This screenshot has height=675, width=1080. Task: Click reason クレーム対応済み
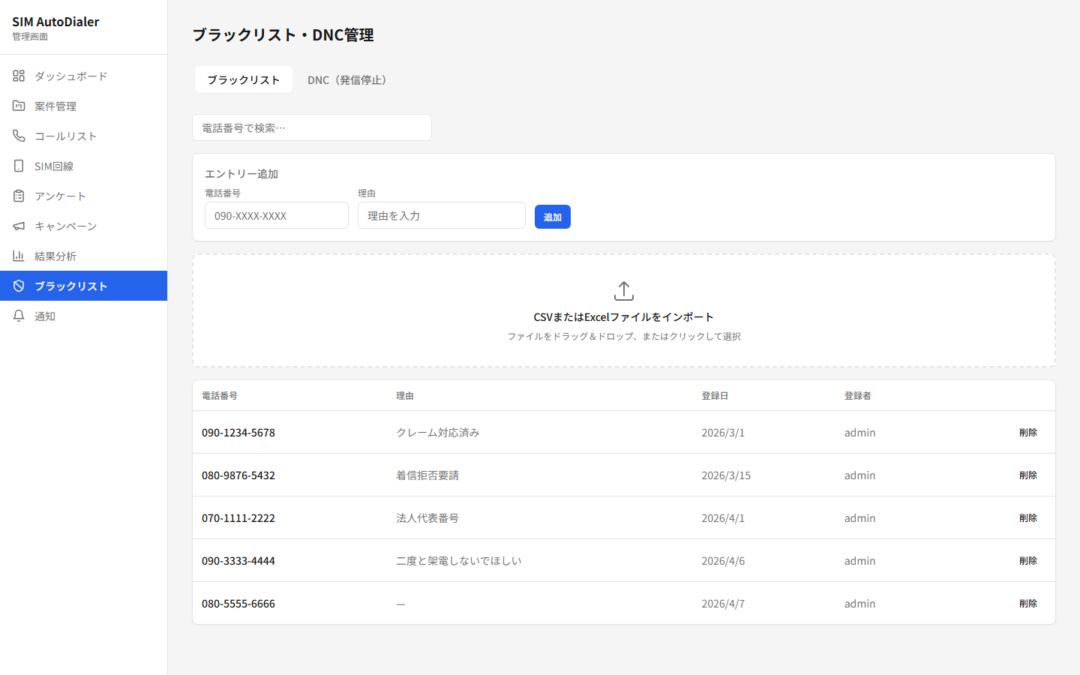(x=438, y=433)
